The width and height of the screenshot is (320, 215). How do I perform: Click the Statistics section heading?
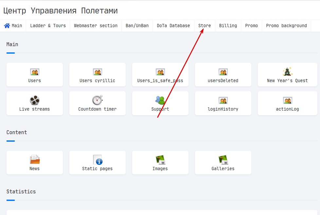point(21,191)
